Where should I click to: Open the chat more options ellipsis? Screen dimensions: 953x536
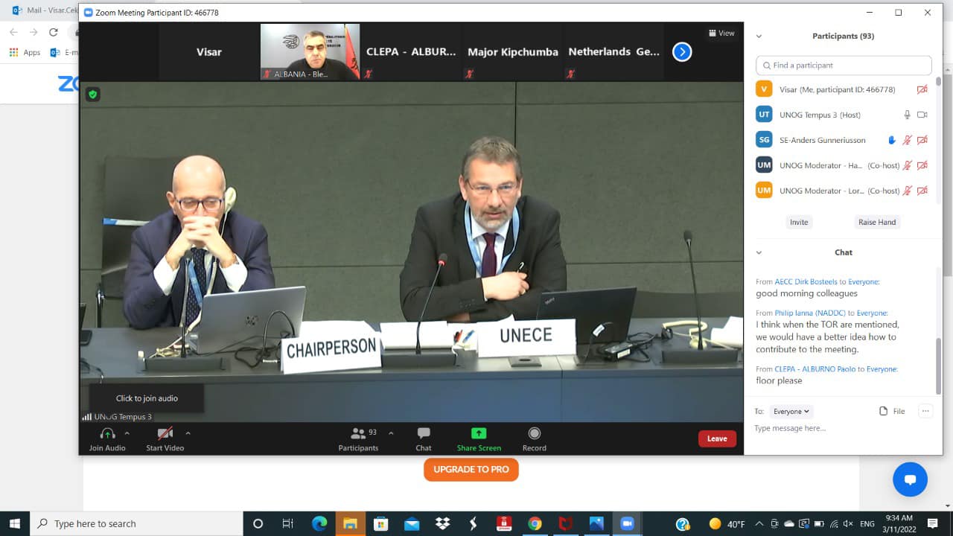(925, 411)
